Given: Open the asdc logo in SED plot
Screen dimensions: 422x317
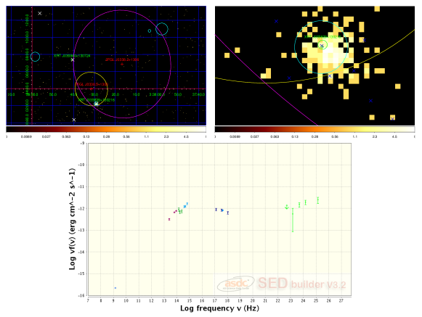Looking at the screenshot, I should click(x=236, y=284).
